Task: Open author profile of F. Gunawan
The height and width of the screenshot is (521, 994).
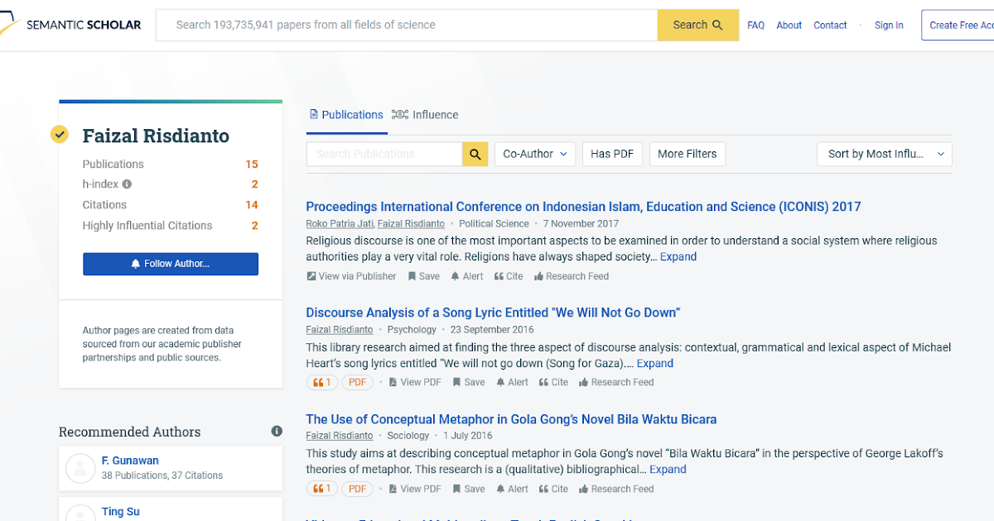Action: coord(130,460)
